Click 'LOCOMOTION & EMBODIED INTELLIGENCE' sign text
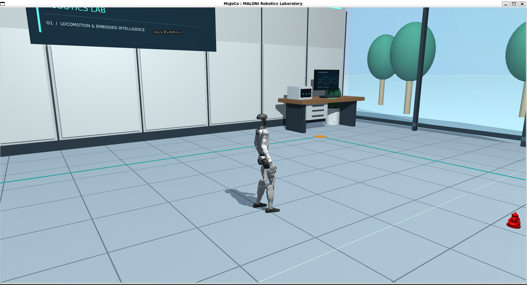The width and height of the screenshot is (527, 285). click(x=102, y=27)
